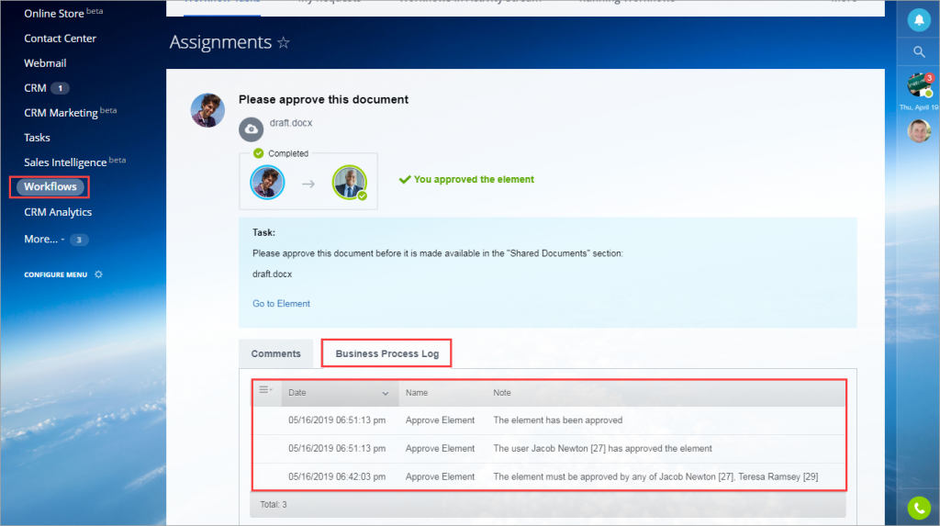The width and height of the screenshot is (940, 526).
Task: Select row 'Jacob Newton [27] has approved'
Action: pos(549,449)
